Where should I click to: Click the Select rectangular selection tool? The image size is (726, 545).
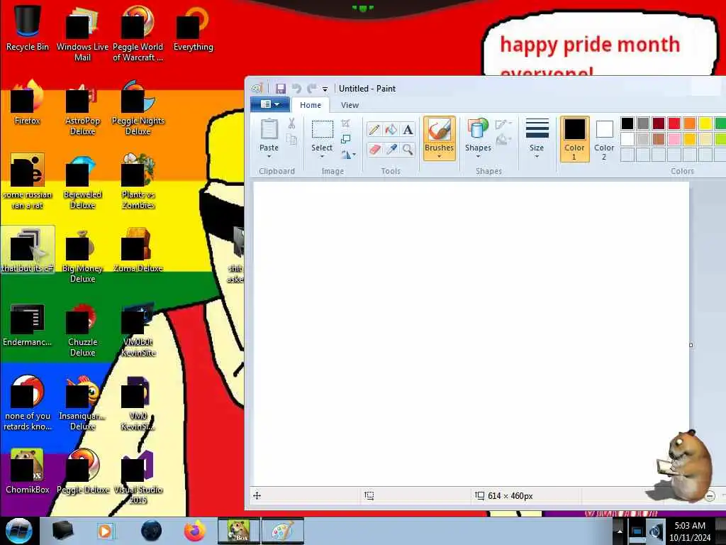pos(322,129)
